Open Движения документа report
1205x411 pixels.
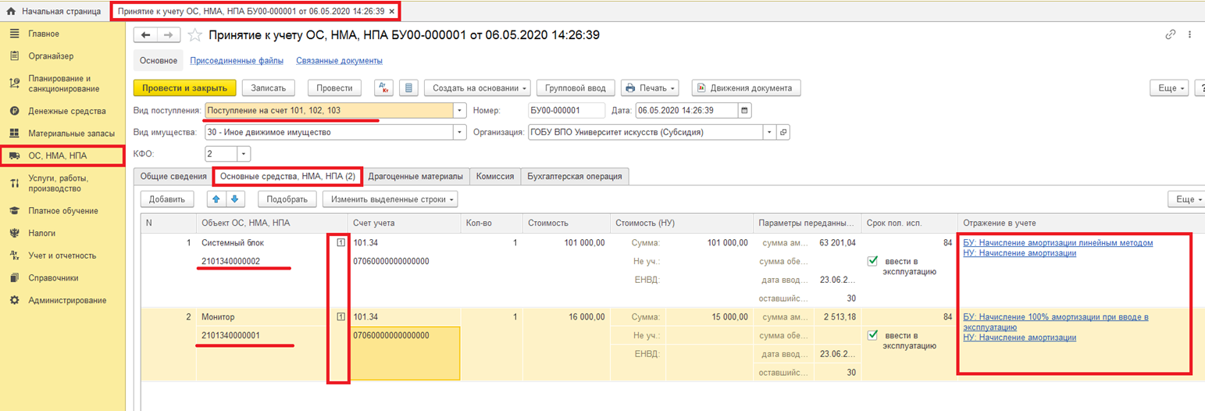746,88
